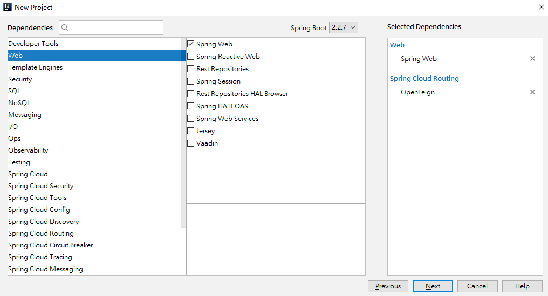Check the Rest Repositories option

(x=191, y=69)
